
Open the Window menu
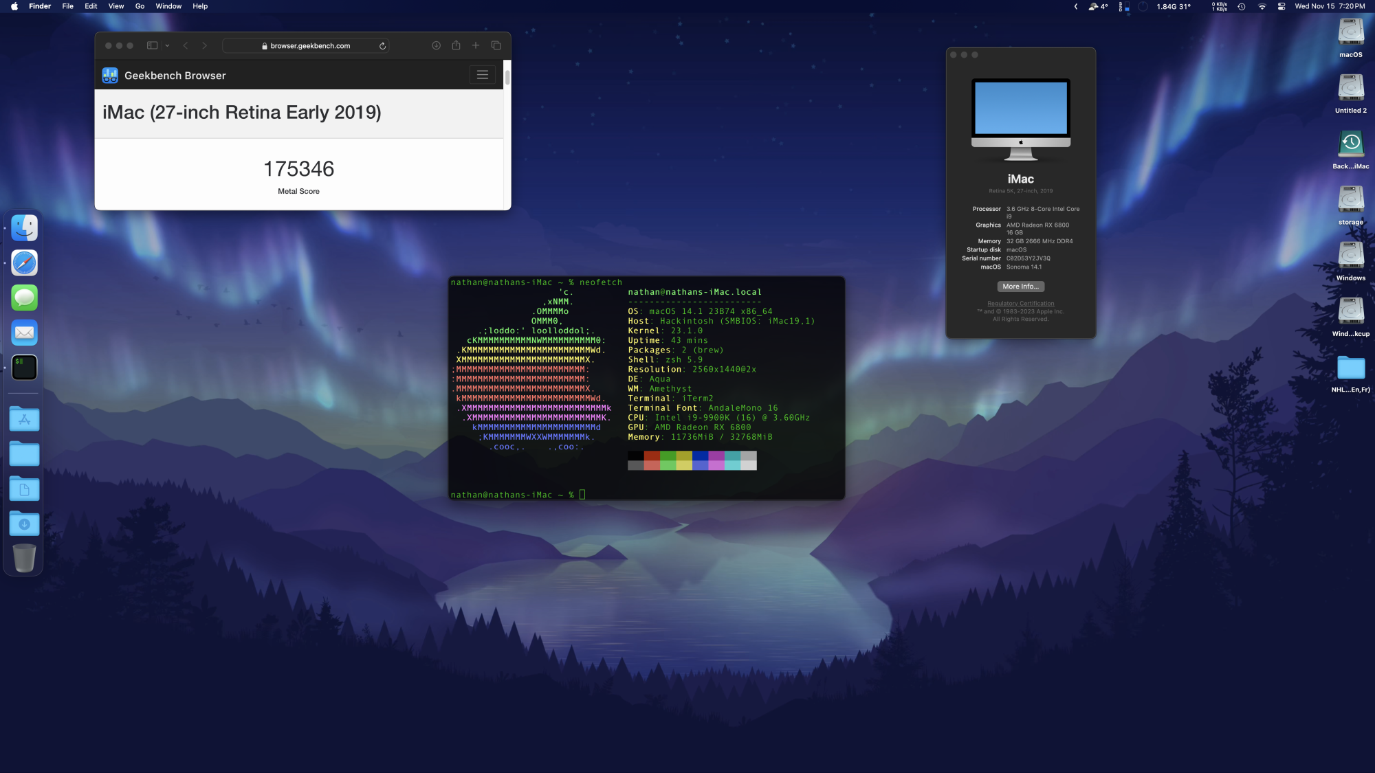(x=168, y=6)
